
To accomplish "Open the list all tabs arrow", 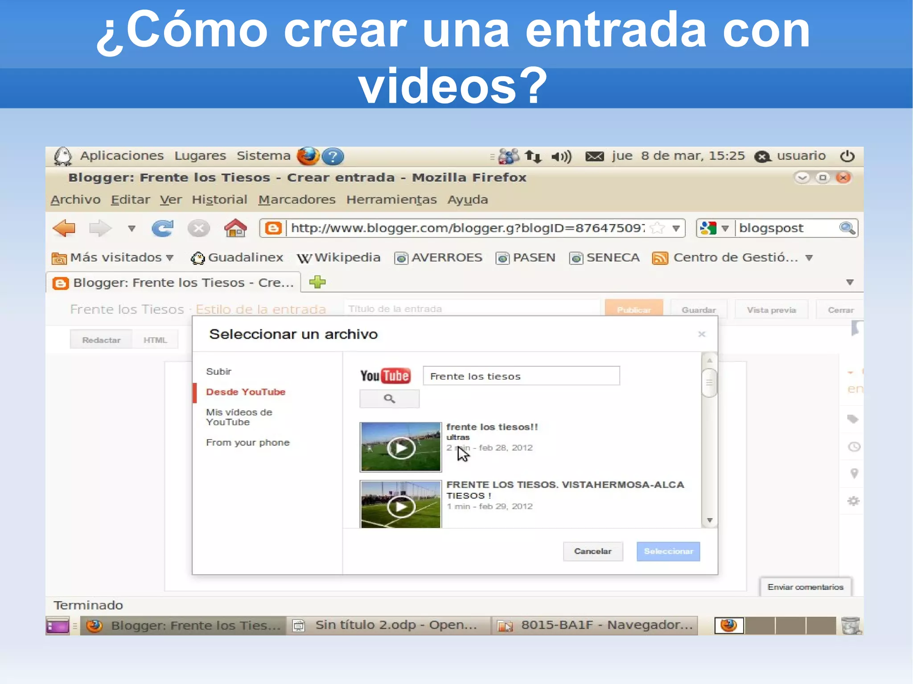I will pos(850,282).
